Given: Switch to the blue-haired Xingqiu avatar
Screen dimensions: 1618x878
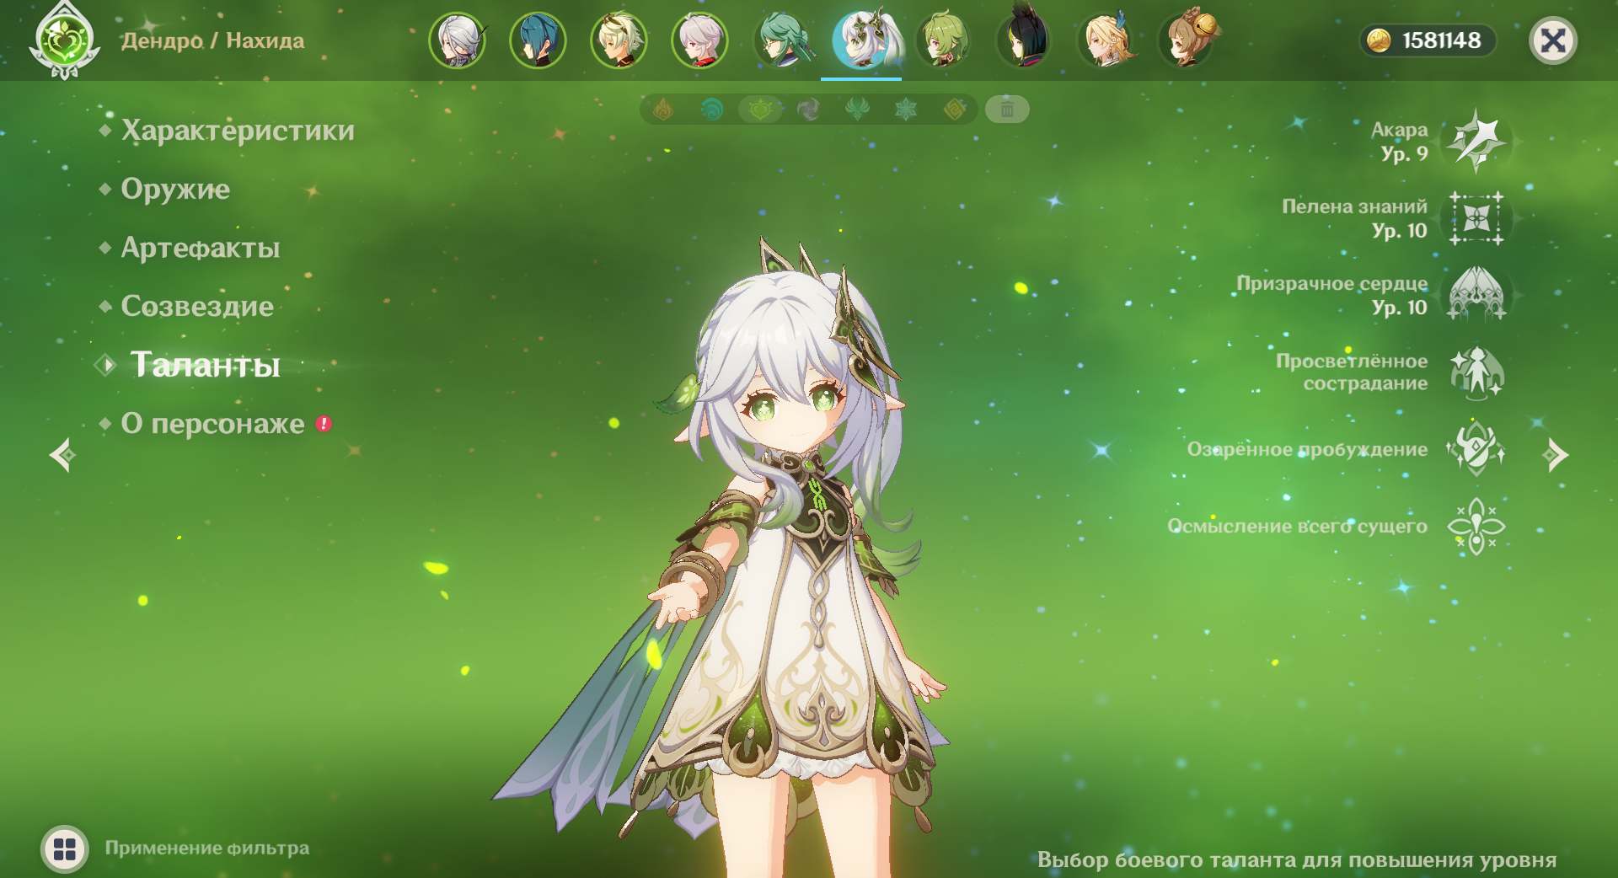Looking at the screenshot, I should (538, 40).
